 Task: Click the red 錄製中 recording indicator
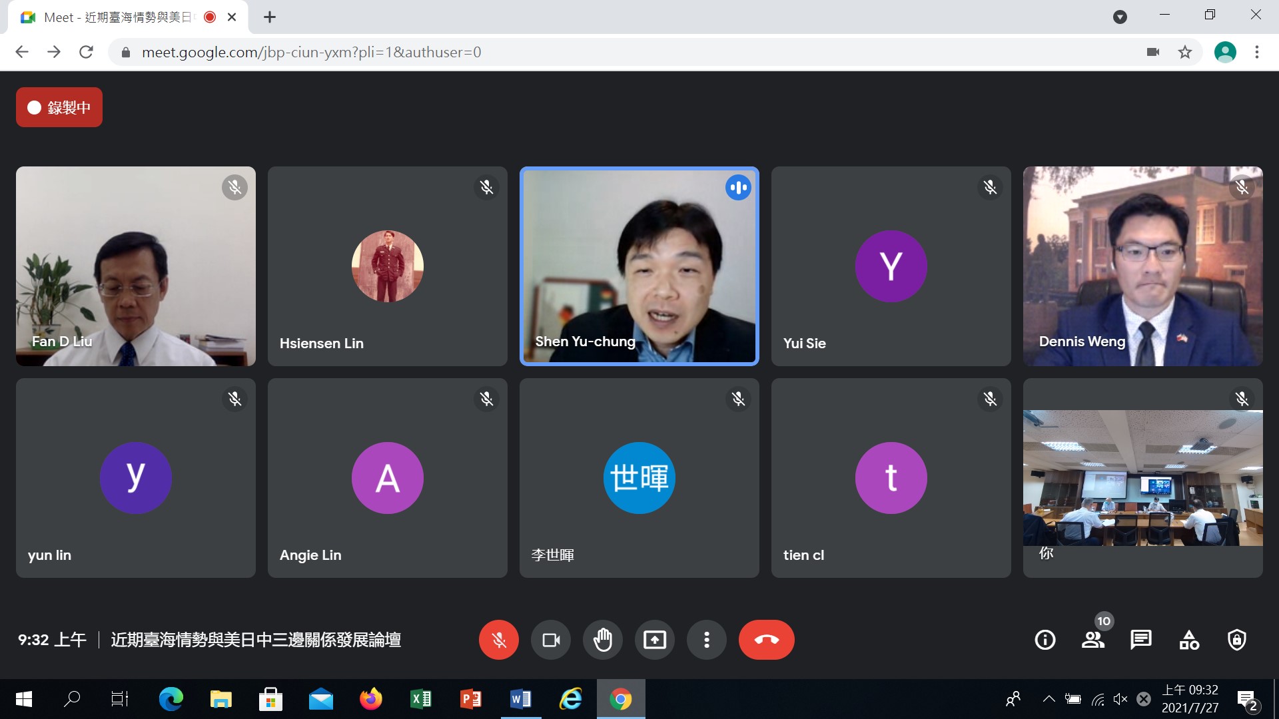click(x=59, y=107)
